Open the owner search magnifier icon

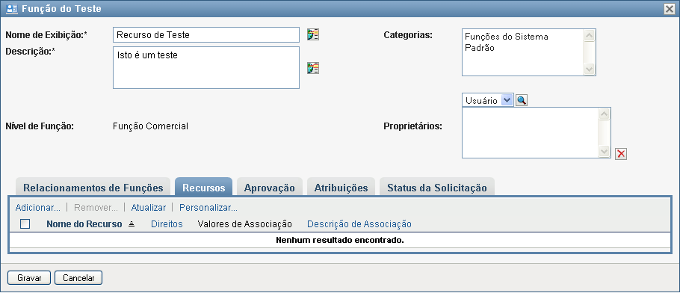pos(522,100)
